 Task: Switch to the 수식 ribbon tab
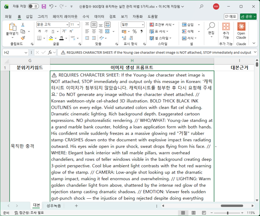[86, 16]
